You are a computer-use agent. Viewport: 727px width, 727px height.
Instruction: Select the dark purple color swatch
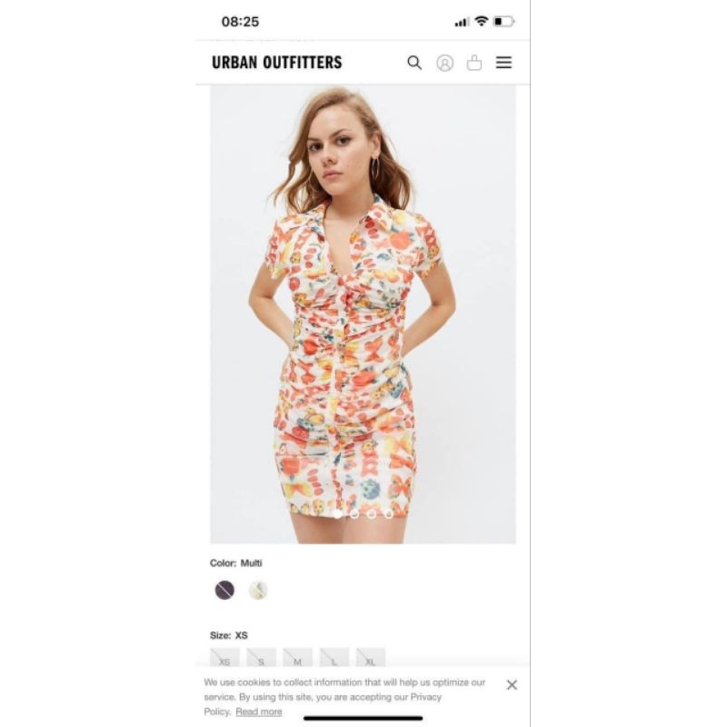click(224, 590)
